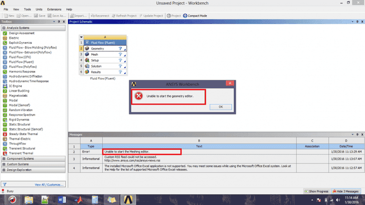This screenshot has width=365, height=205.
Task: Open the Tools menu
Action: (x=27, y=10)
